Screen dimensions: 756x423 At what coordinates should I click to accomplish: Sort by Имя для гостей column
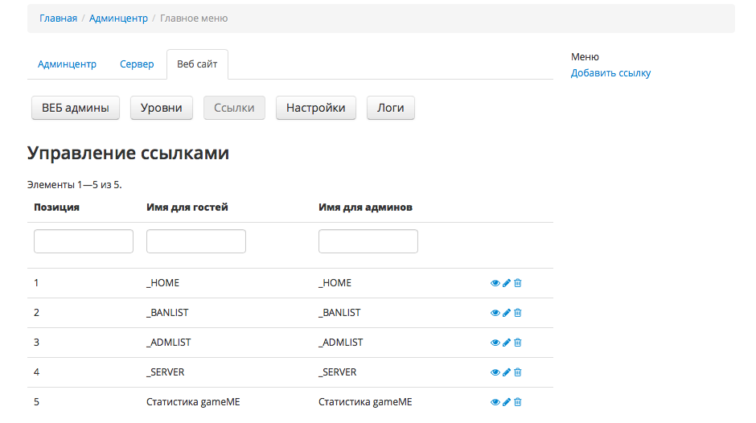tap(187, 207)
